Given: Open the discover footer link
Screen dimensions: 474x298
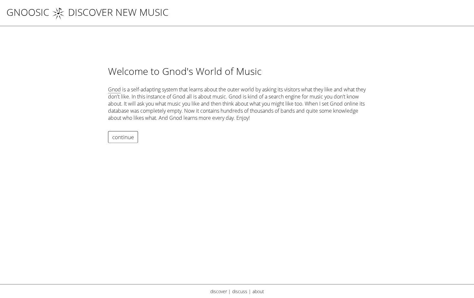Looking at the screenshot, I should coord(219,291).
